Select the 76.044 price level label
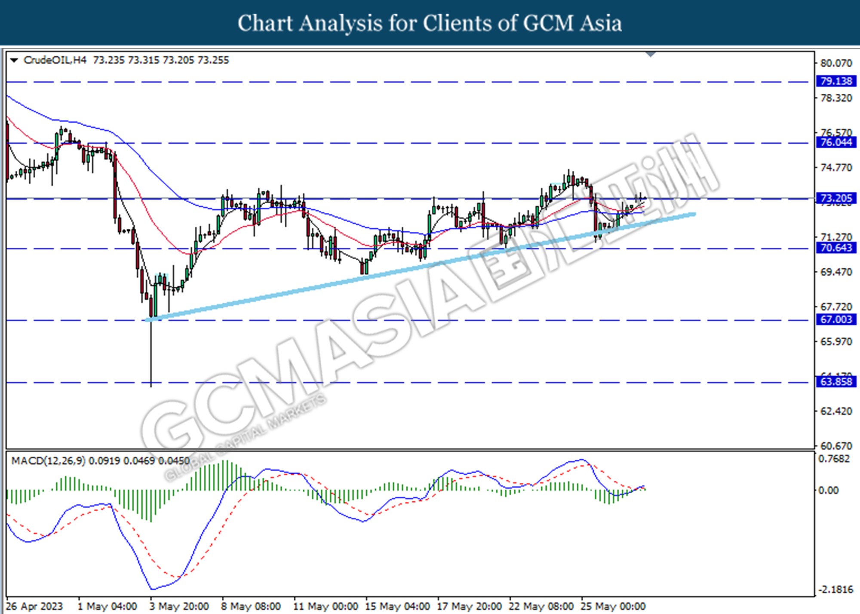 pos(836,142)
